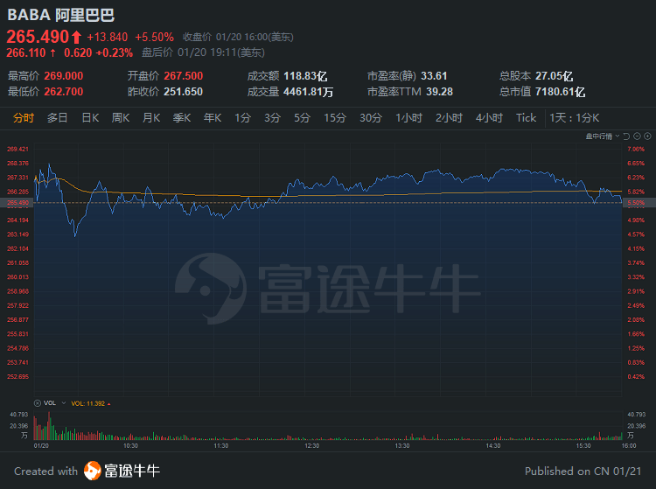Click the 富途牛牛 logo icon in footer
This screenshot has height=489, width=656.
tap(93, 471)
